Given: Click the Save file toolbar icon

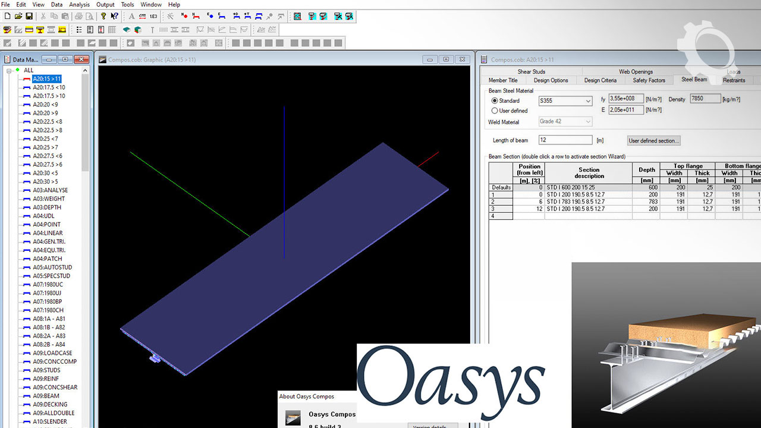Looking at the screenshot, I should pyautogui.click(x=29, y=17).
